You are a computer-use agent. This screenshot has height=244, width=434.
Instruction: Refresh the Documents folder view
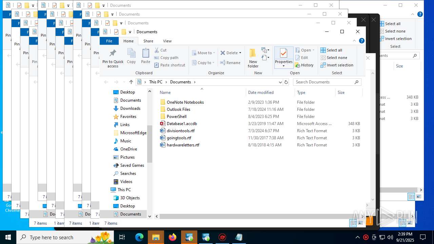click(x=286, y=82)
